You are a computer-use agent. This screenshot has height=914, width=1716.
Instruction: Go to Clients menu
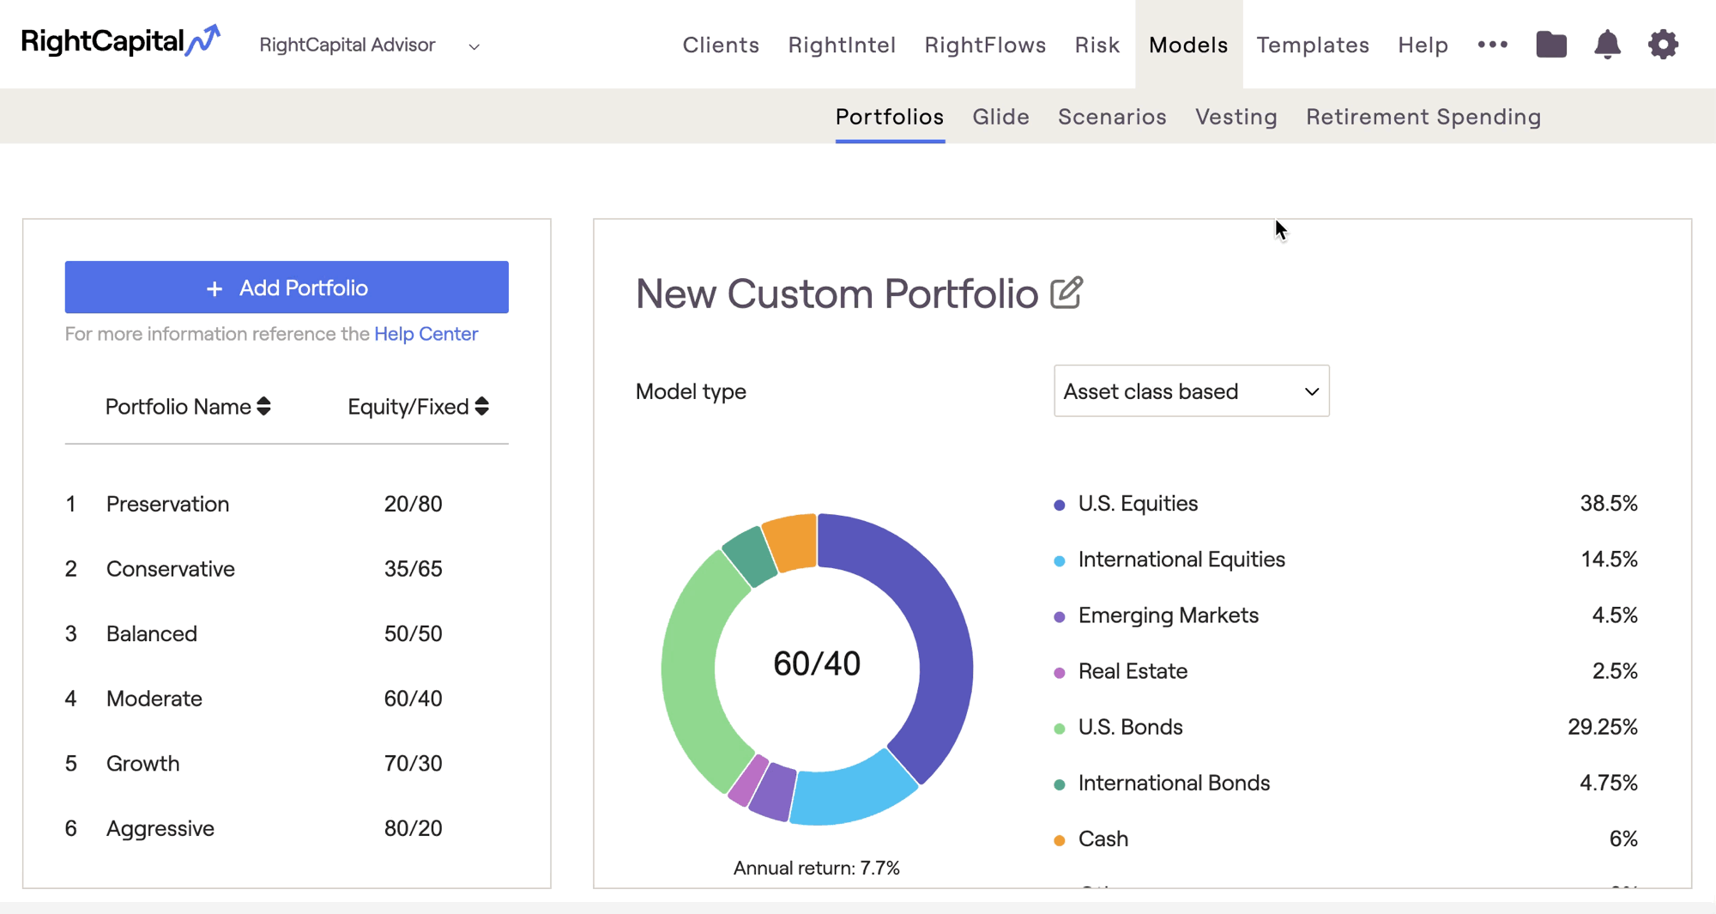coord(721,45)
